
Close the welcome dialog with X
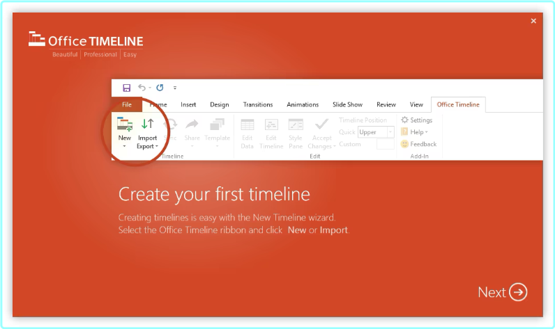point(533,21)
